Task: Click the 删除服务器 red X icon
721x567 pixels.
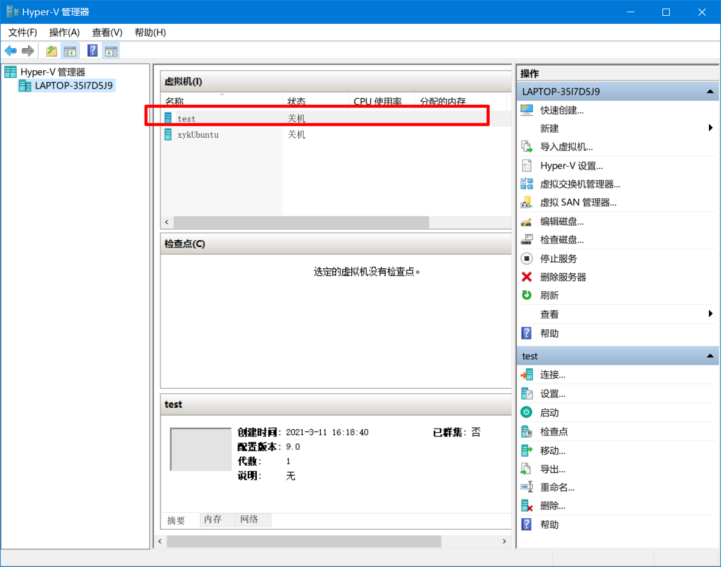Action: pos(527,277)
